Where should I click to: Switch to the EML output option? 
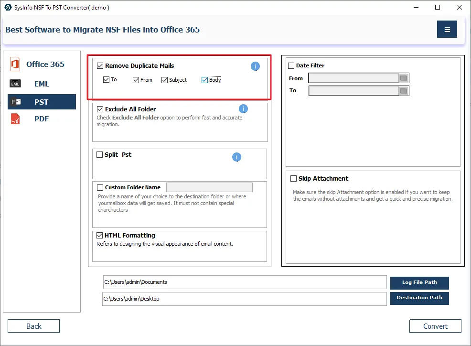[x=42, y=84]
